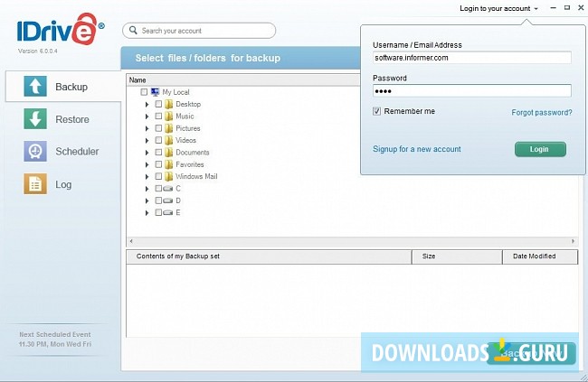
Task: Expand the Pictures tree node
Action: pos(147,128)
